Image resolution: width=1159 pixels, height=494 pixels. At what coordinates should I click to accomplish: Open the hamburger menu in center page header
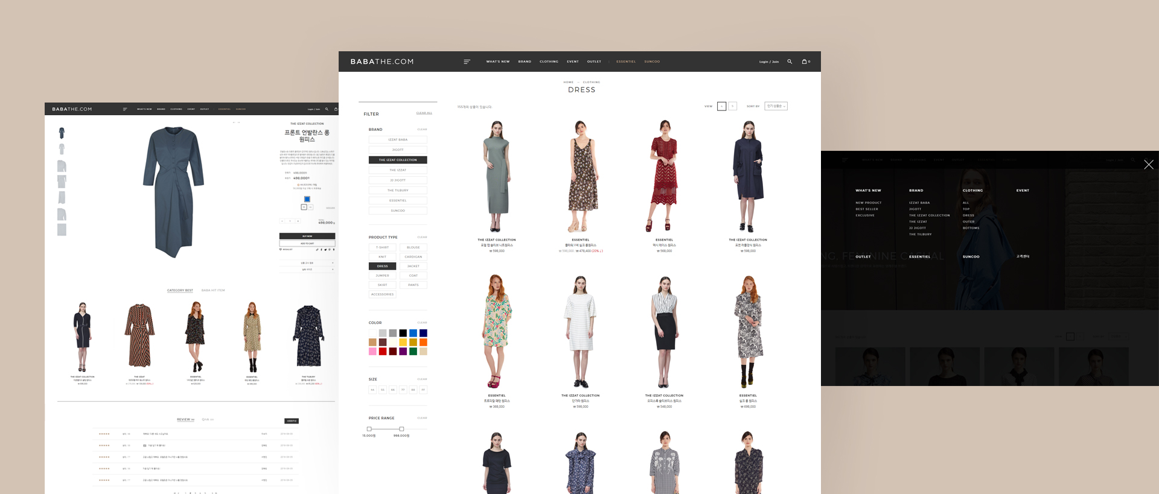coord(467,62)
